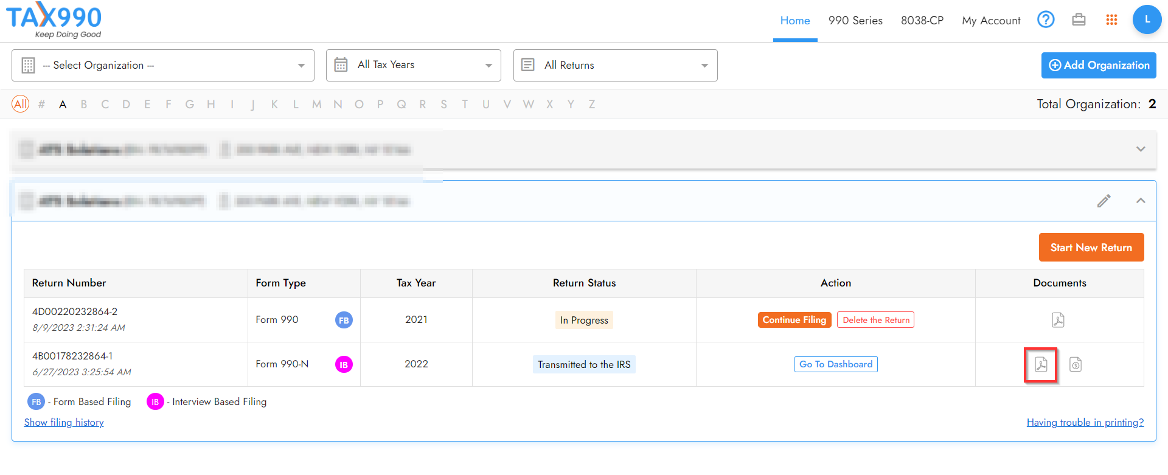This screenshot has width=1168, height=475.
Task: Open the 990 Series menu
Action: [x=855, y=21]
